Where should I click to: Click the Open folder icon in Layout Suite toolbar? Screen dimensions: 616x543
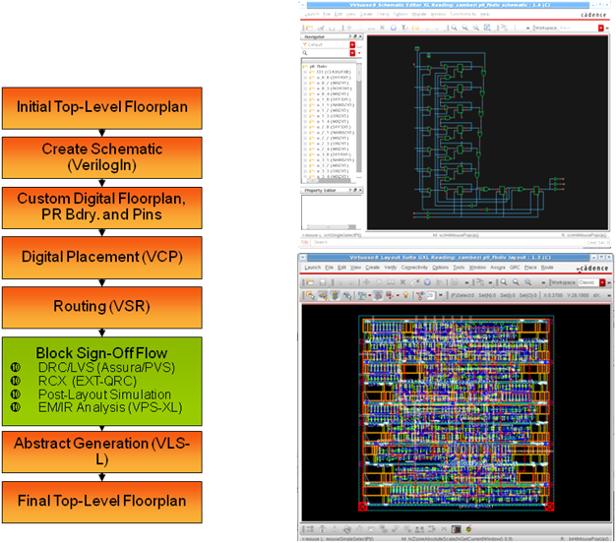click(310, 282)
